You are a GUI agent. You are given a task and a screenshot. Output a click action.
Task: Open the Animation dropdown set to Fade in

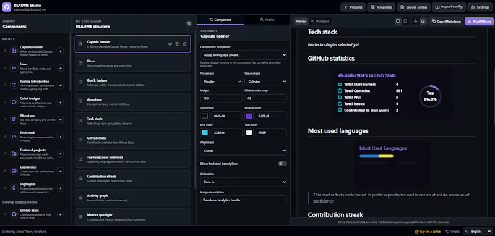(243, 182)
